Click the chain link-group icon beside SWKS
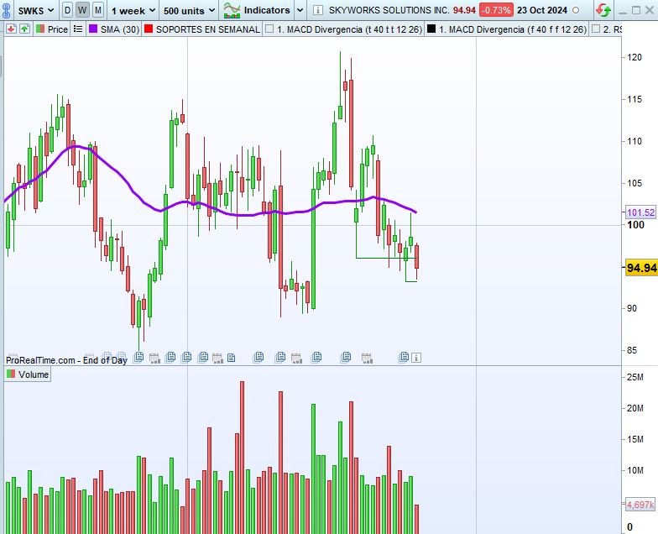This screenshot has height=534, width=658. pyautogui.click(x=6, y=10)
